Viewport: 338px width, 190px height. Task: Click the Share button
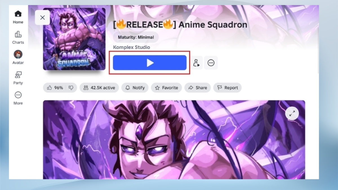pyautogui.click(x=198, y=88)
